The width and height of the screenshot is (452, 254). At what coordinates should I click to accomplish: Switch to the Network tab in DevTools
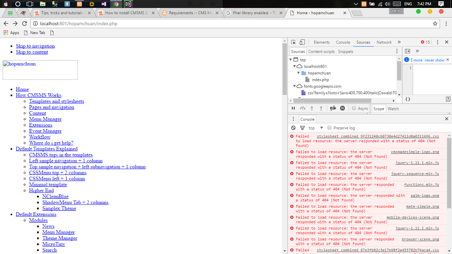[x=384, y=42]
